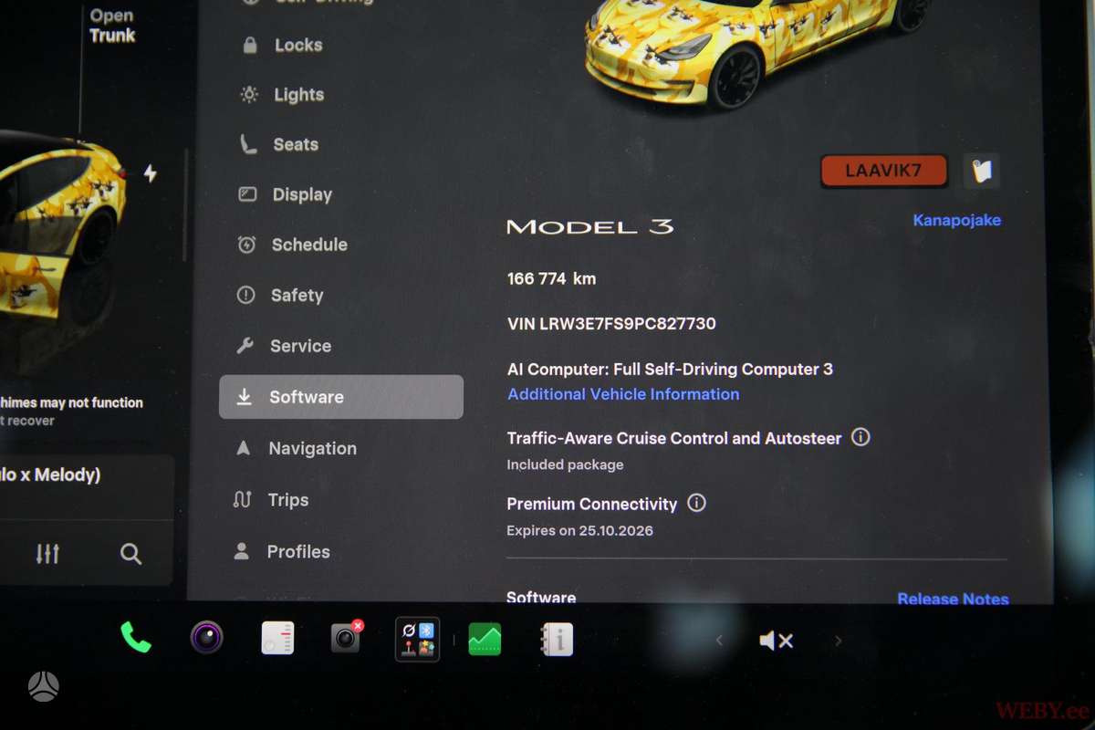This screenshot has width=1095, height=730.
Task: Tap the Safety exclamation circle icon
Action: tap(245, 295)
